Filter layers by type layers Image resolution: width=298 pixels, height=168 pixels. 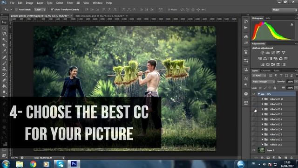tap(281, 76)
